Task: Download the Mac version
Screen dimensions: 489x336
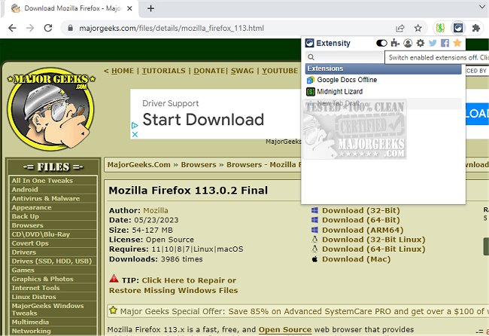Action: 356,259
